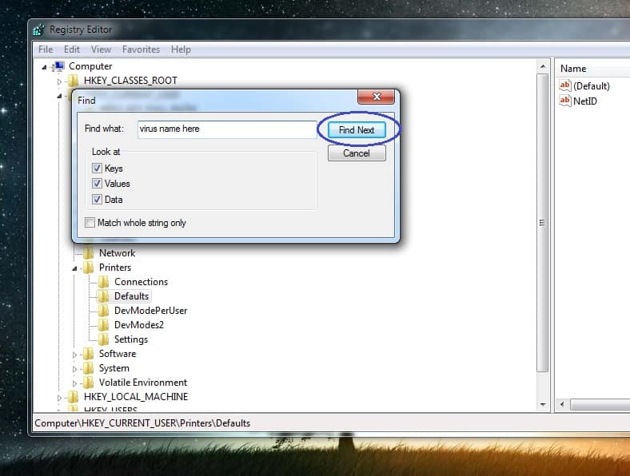Expand the Software tree node
The width and height of the screenshot is (630, 476).
tap(74, 355)
